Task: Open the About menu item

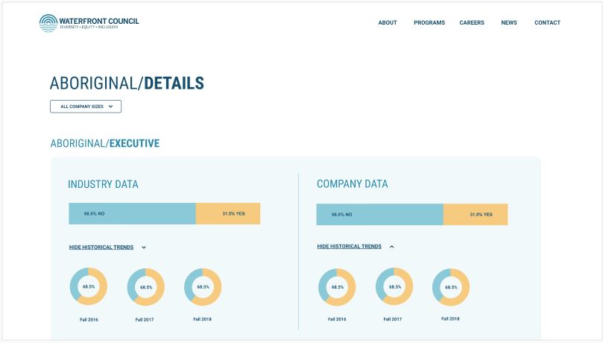Action: point(388,23)
